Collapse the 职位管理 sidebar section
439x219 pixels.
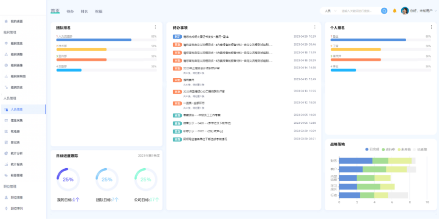pos(10,186)
